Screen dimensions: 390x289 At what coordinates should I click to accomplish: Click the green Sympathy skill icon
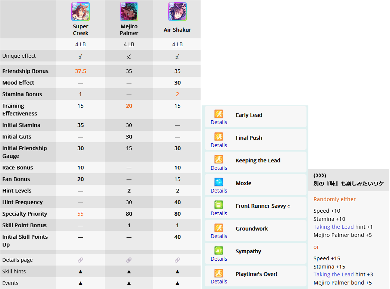(x=218, y=251)
